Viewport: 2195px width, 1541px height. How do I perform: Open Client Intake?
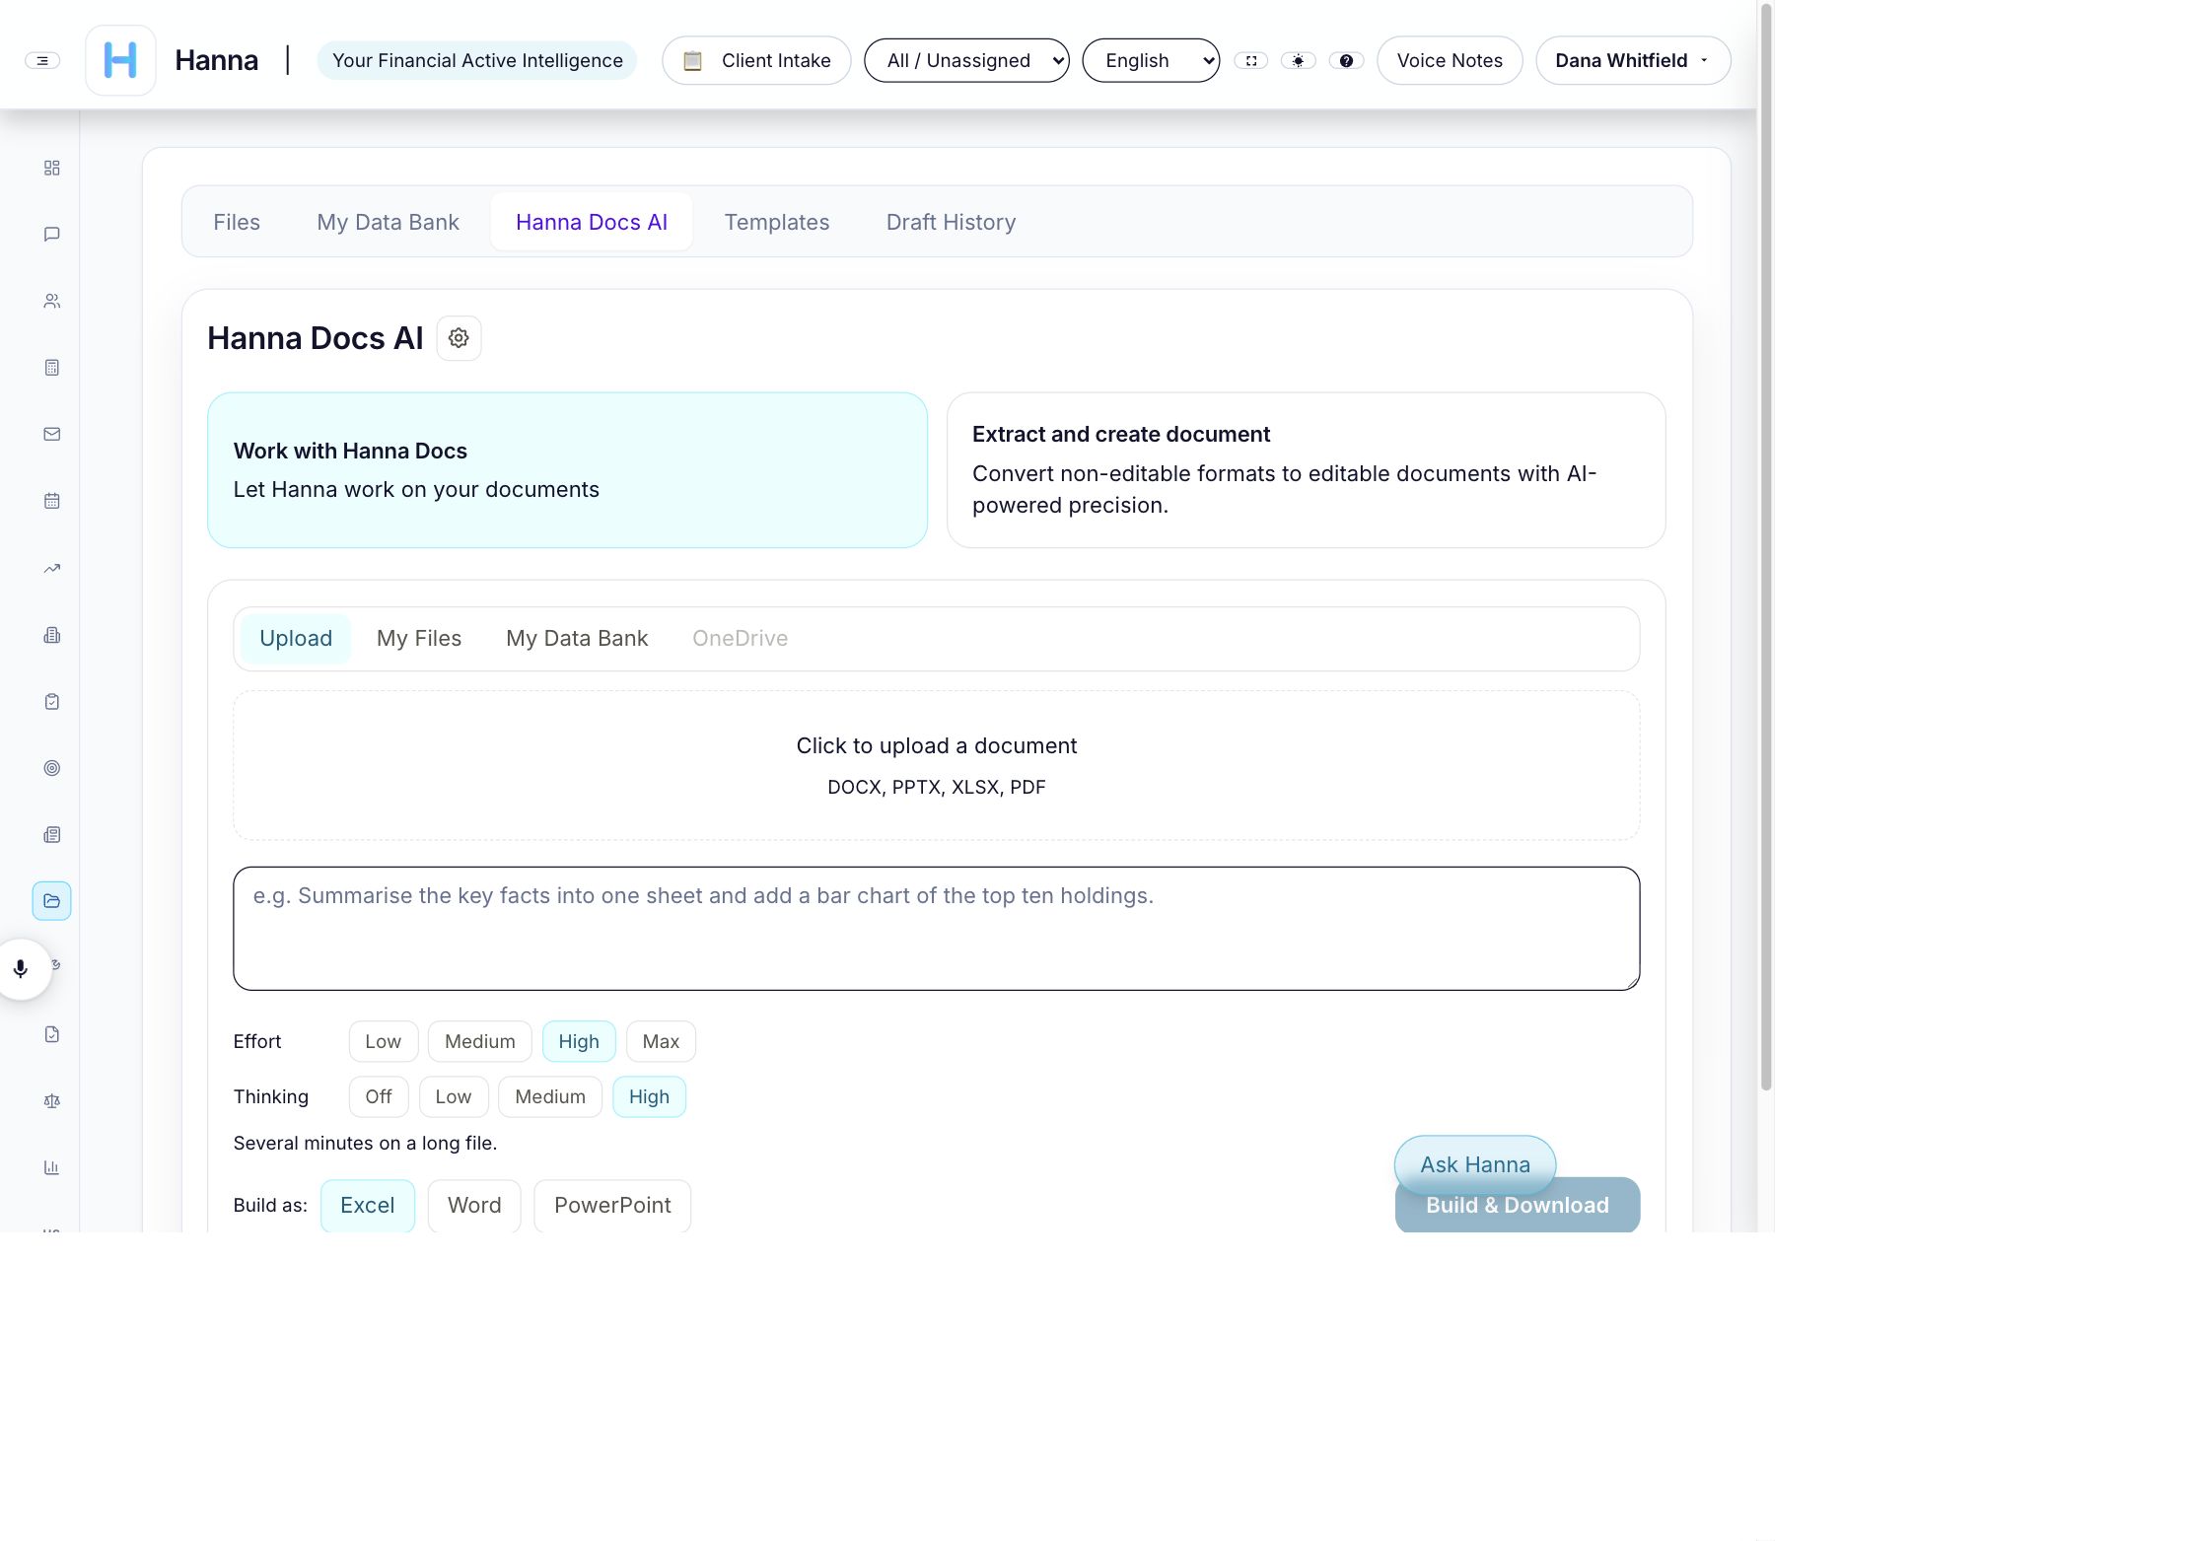pos(756,60)
